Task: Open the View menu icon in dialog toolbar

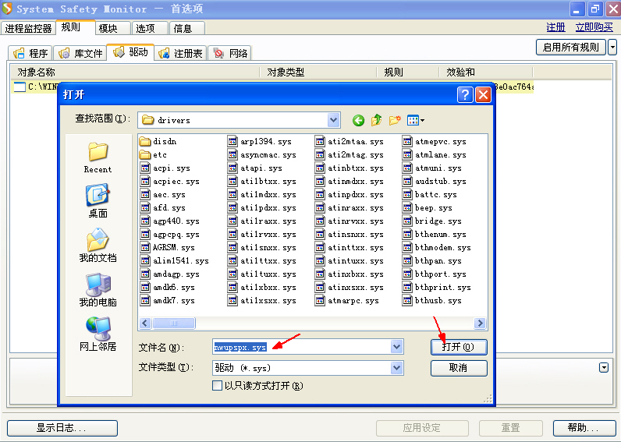Action: pos(416,120)
